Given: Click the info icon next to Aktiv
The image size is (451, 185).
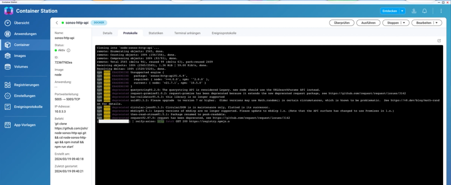Looking at the screenshot, I should coord(68,50).
